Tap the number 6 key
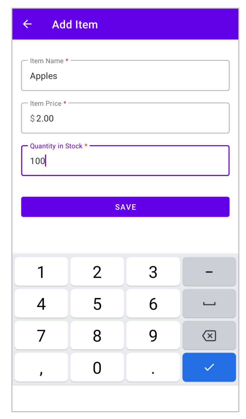Screen dimensions: 246x419 [x=153, y=303]
